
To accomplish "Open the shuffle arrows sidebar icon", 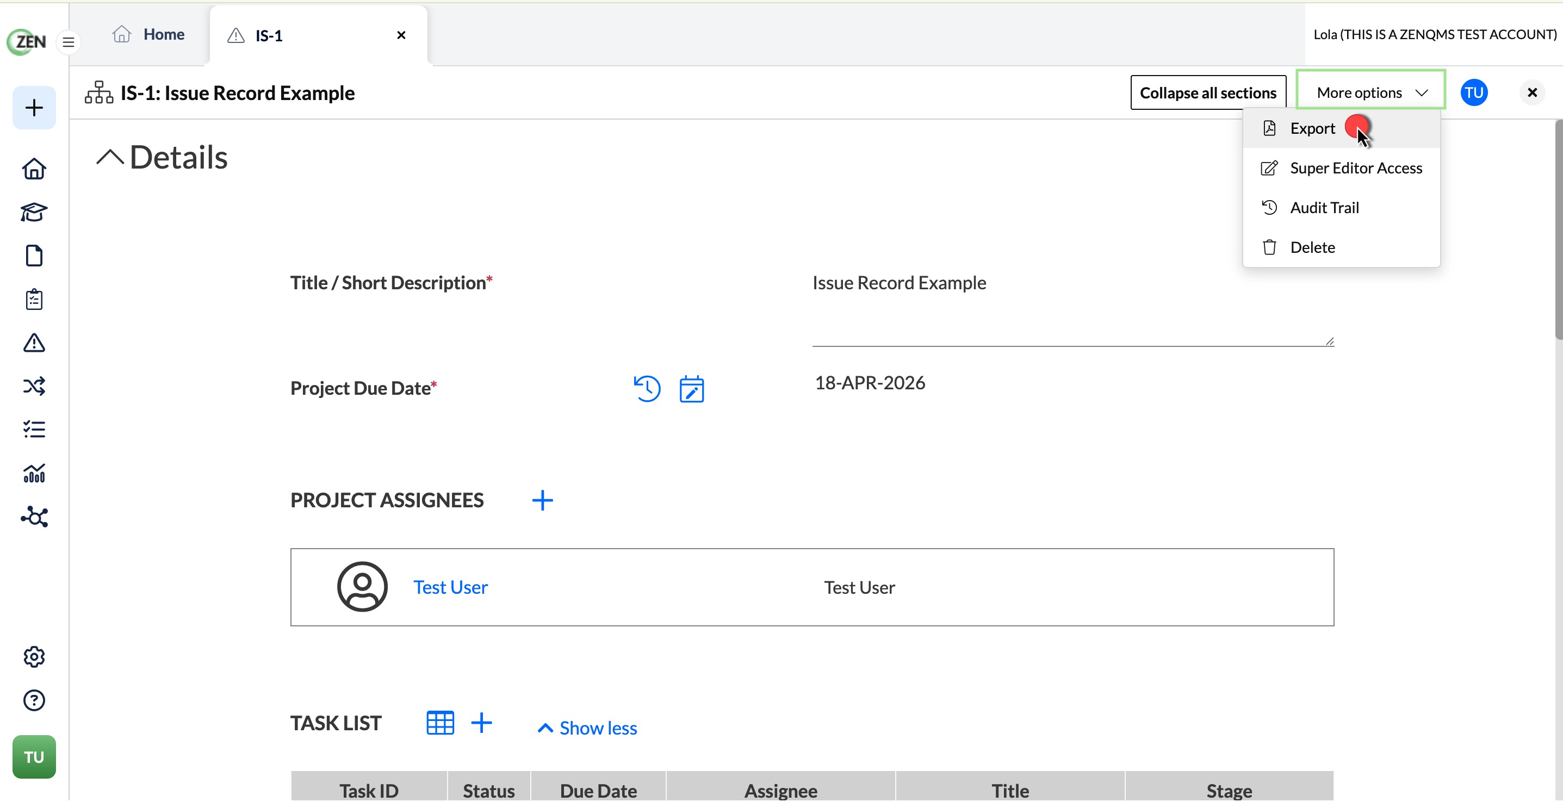I will pyautogui.click(x=34, y=387).
